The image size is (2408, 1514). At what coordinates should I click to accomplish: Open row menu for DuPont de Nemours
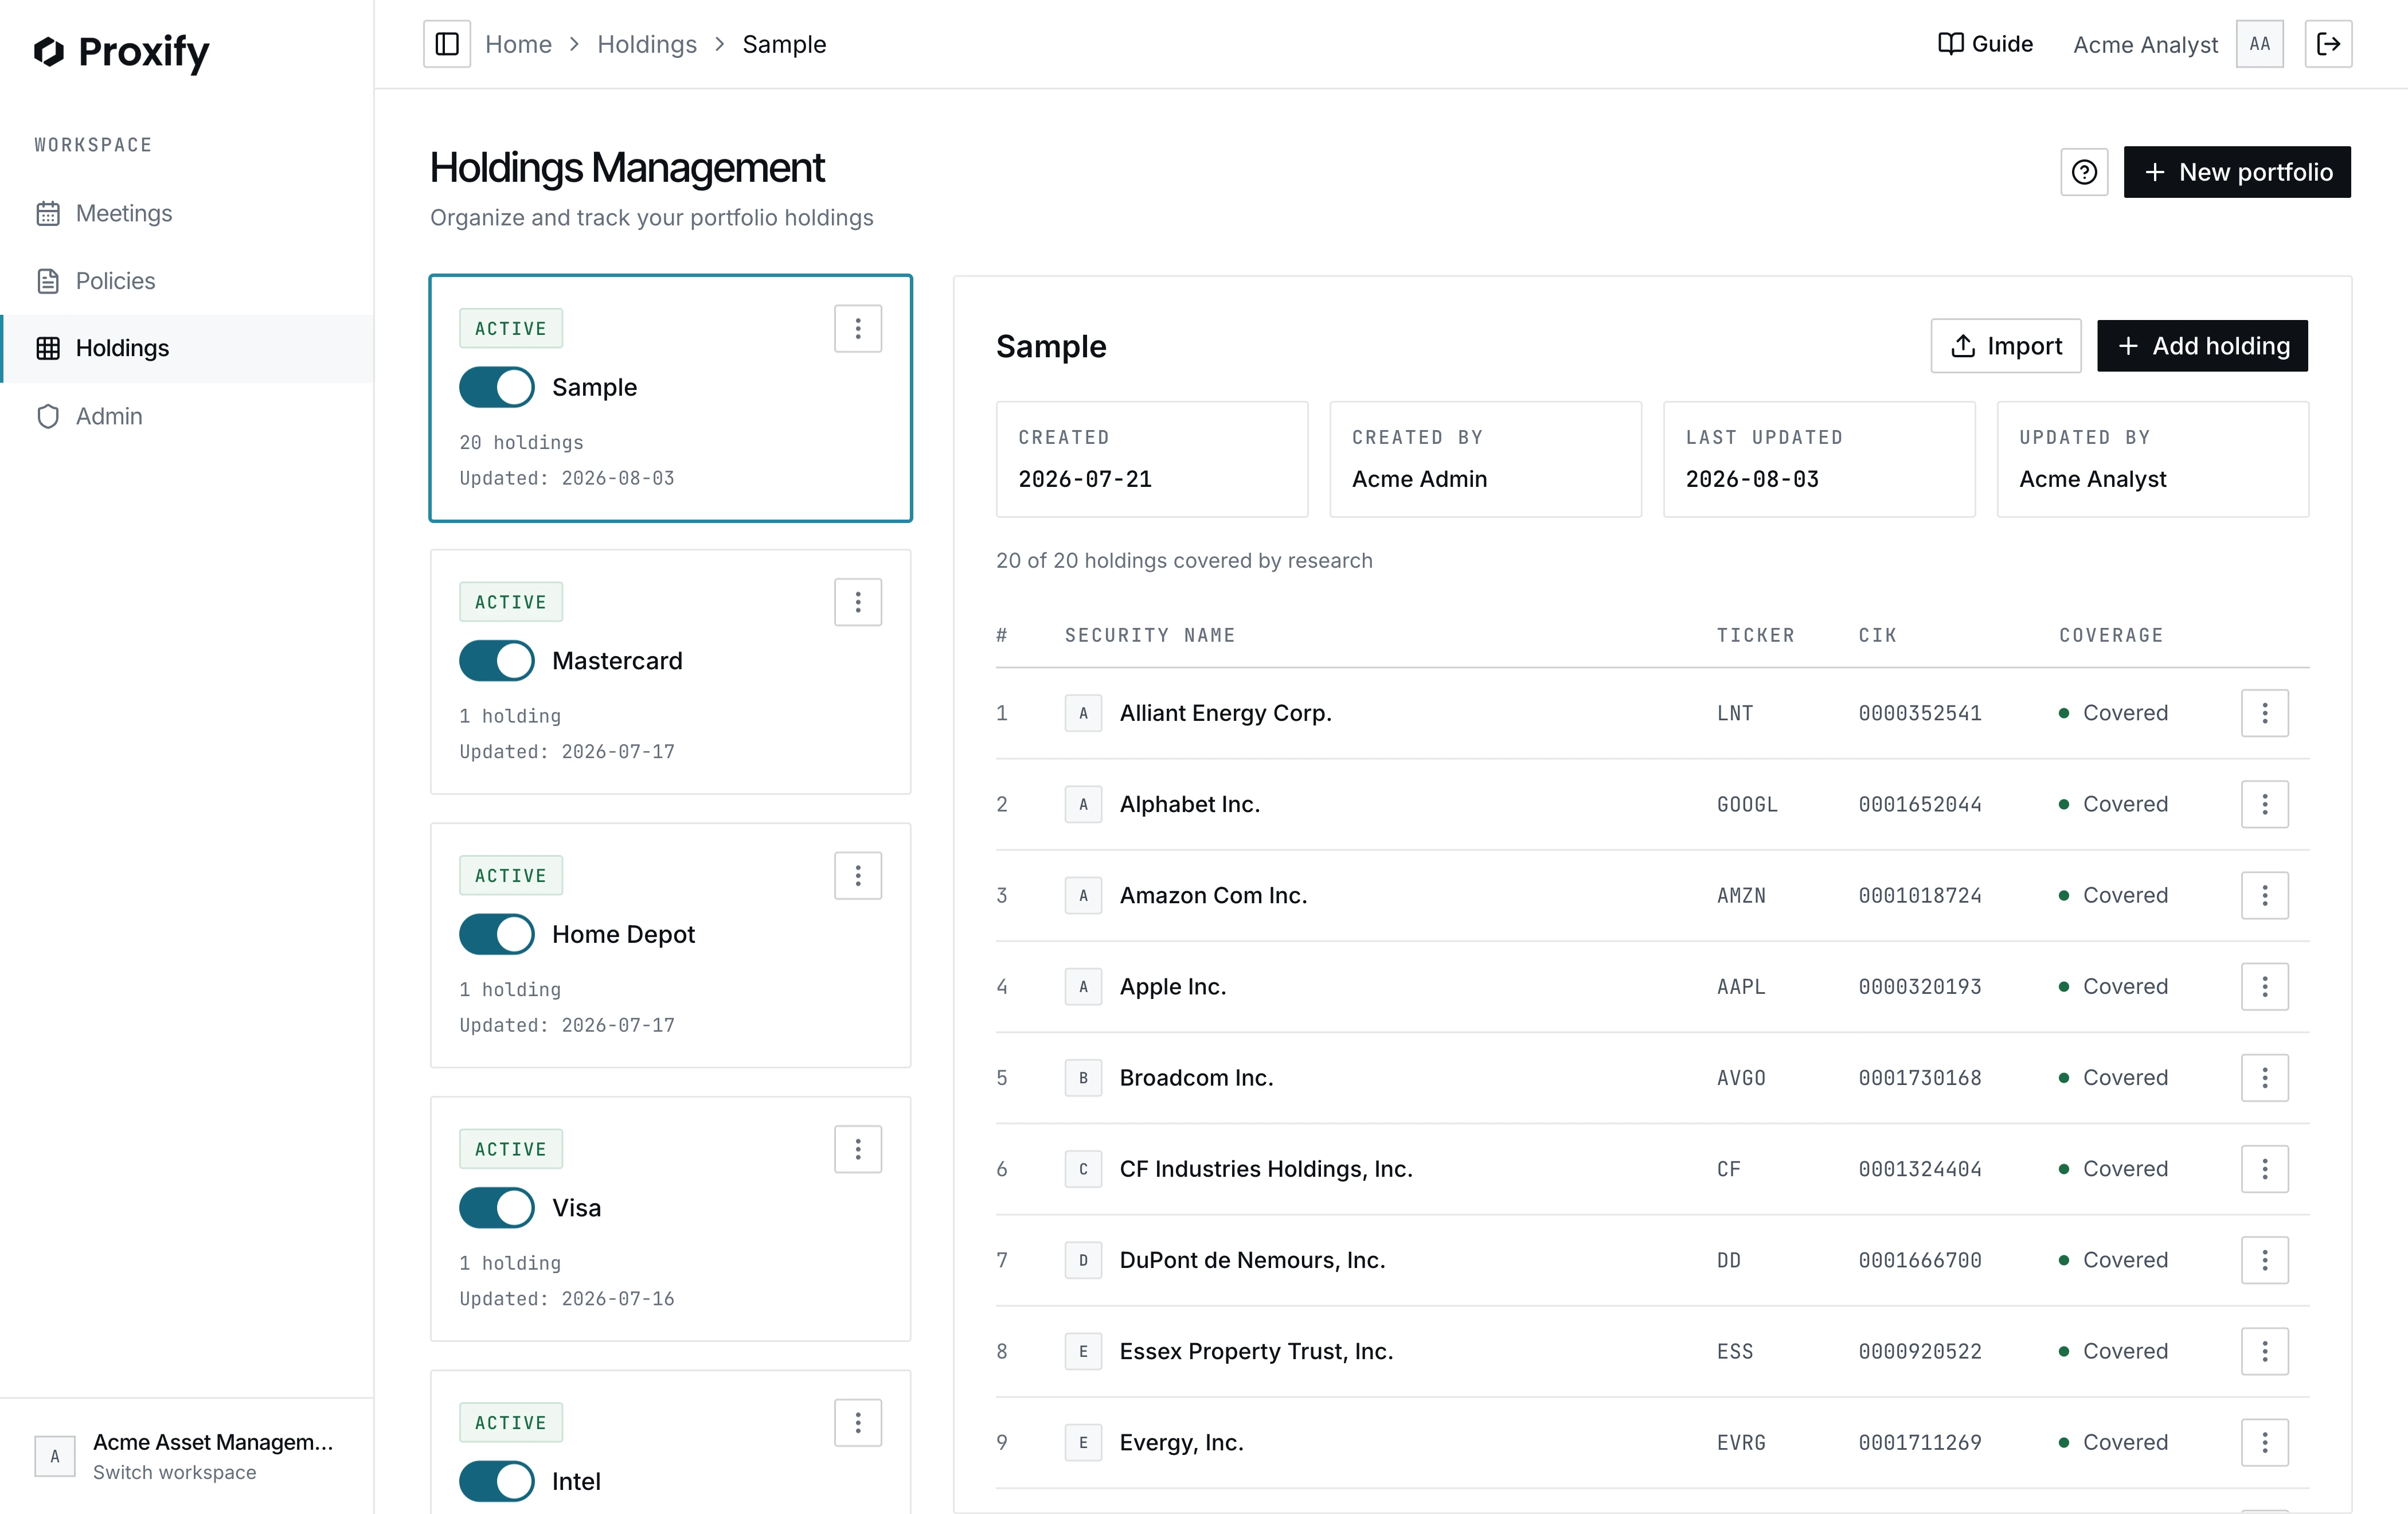[x=2264, y=1260]
